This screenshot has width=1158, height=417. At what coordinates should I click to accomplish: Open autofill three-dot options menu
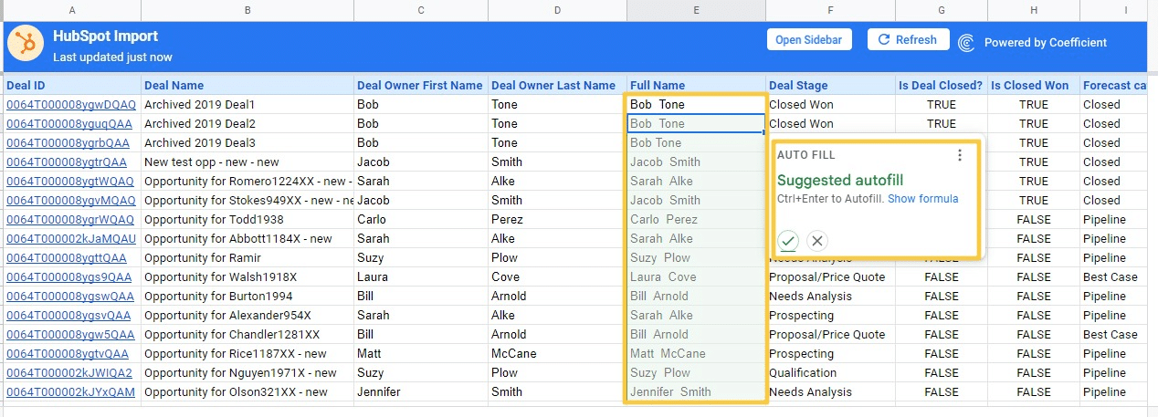[x=959, y=155]
